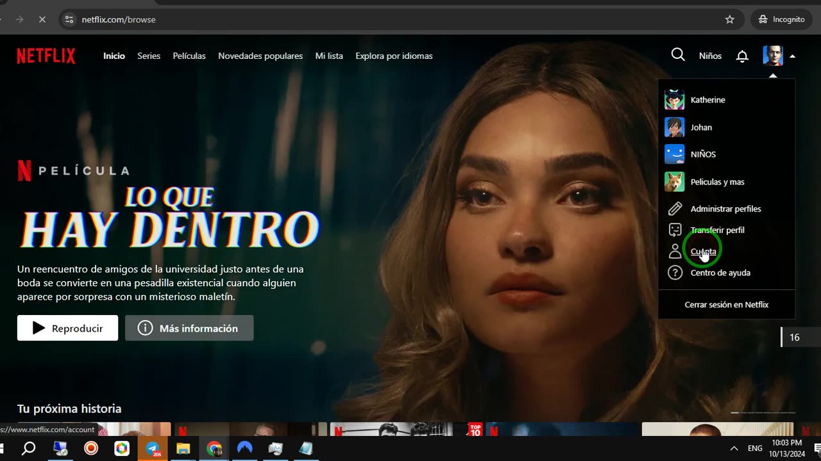
Task: Click the current profile avatar in the header
Action: click(x=773, y=56)
